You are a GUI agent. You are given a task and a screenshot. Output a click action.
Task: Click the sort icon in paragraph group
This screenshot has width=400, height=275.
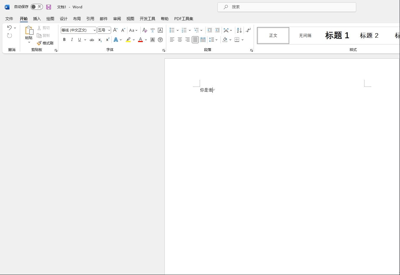(239, 30)
